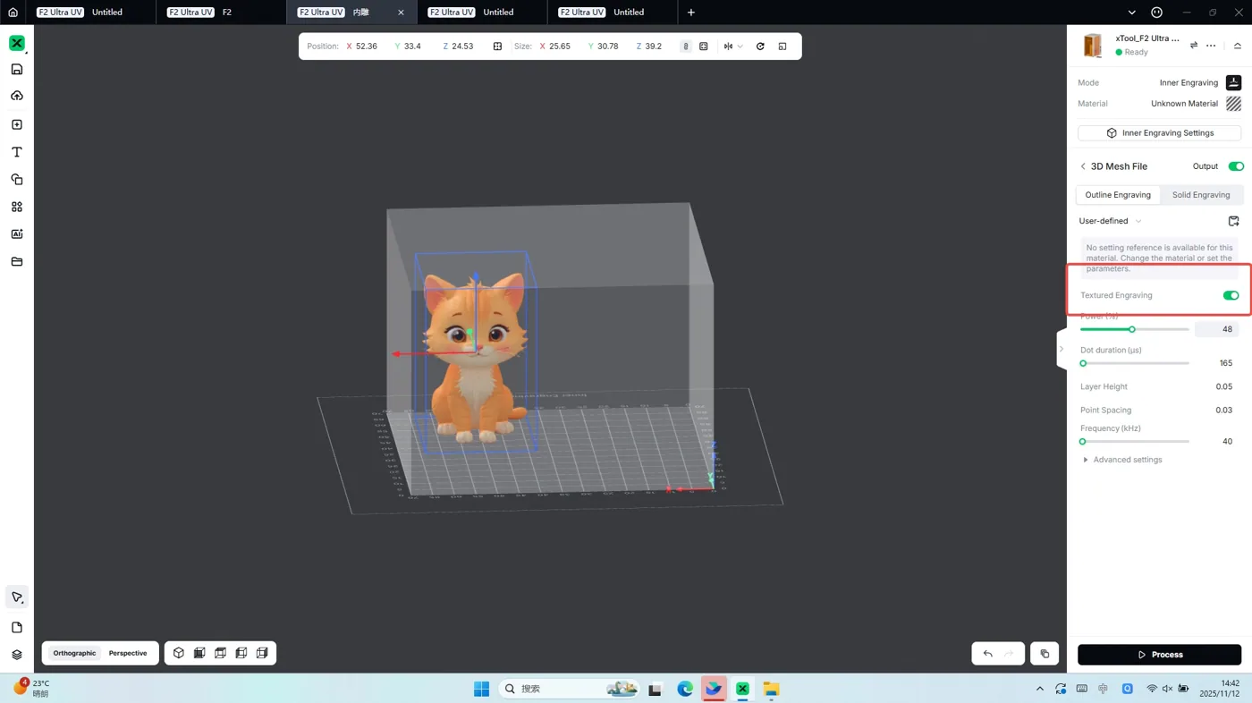Screen dimensions: 1252x703
Task: Click the Process button
Action: point(1159,655)
